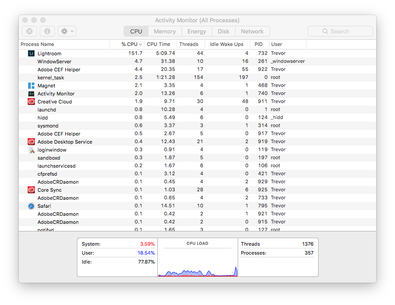This screenshot has height=305, width=395.
Task: Click the quit process X toolbar button
Action: [x=29, y=31]
